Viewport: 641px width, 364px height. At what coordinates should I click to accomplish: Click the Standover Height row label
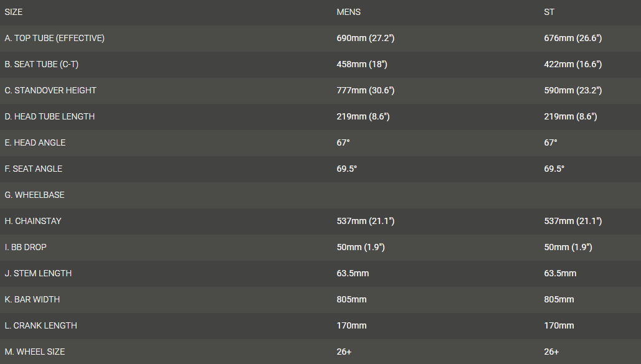click(50, 90)
